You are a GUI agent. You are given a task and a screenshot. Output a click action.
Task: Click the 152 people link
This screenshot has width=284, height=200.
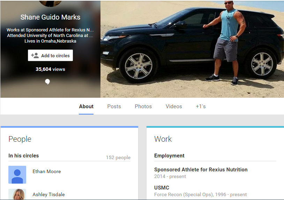118,158
